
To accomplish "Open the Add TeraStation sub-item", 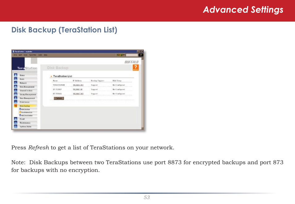I will point(27,115).
